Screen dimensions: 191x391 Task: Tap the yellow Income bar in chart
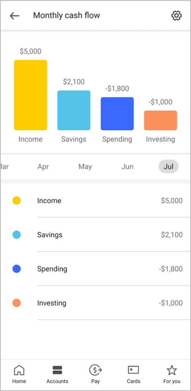pyautogui.click(x=30, y=95)
